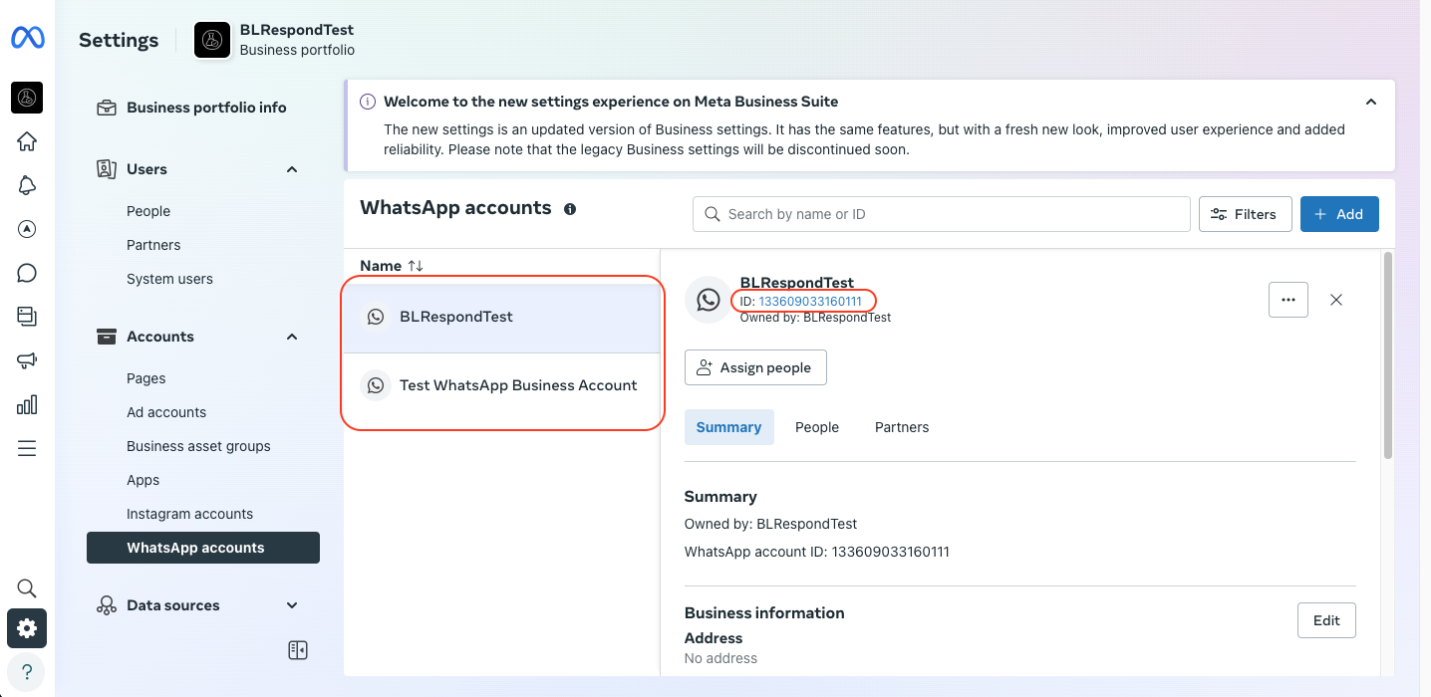The image size is (1431, 697).
Task: Open the Help question mark icon
Action: point(27,671)
